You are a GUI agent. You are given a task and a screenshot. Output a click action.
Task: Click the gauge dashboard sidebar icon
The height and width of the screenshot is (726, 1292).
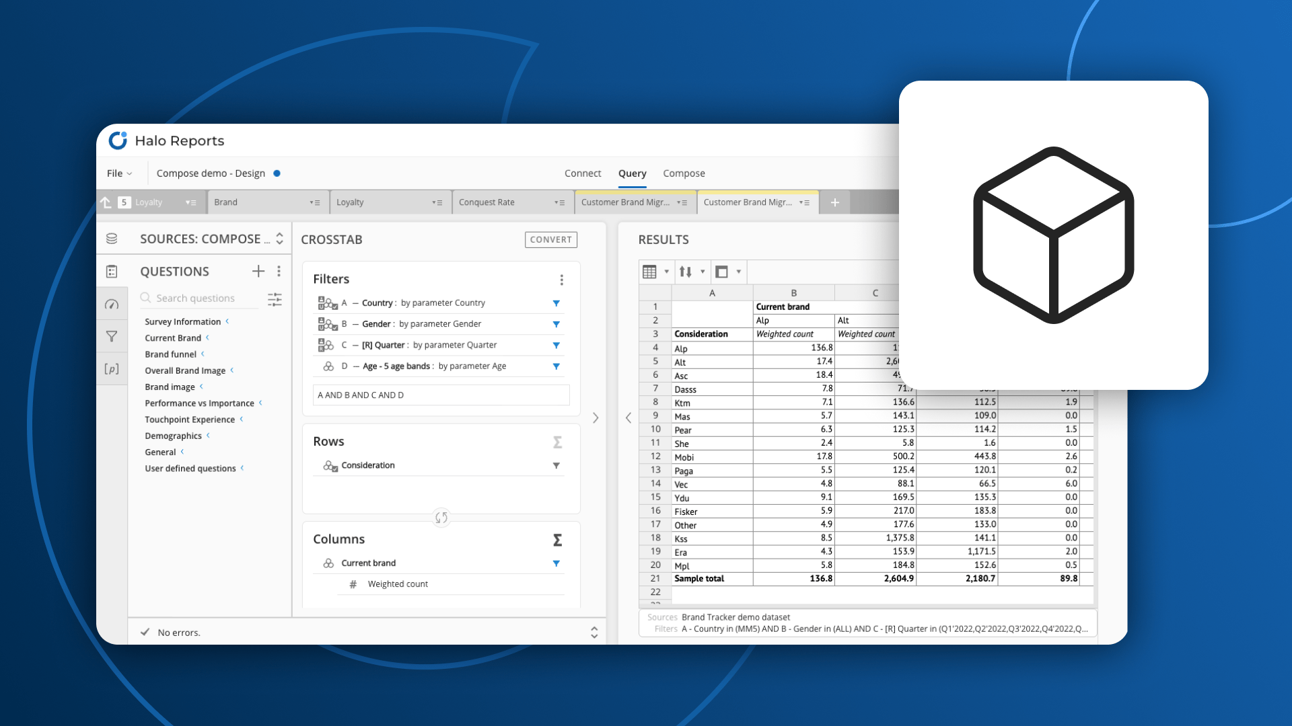[112, 305]
